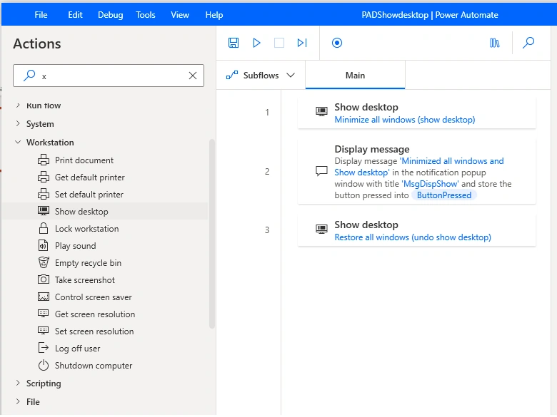This screenshot has height=417, width=557.
Task: Click the actions panel vertical scrollbar
Action: click(x=212, y=234)
